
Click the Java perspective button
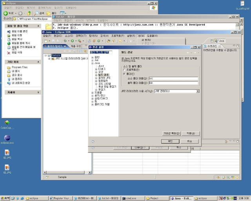click(220, 41)
